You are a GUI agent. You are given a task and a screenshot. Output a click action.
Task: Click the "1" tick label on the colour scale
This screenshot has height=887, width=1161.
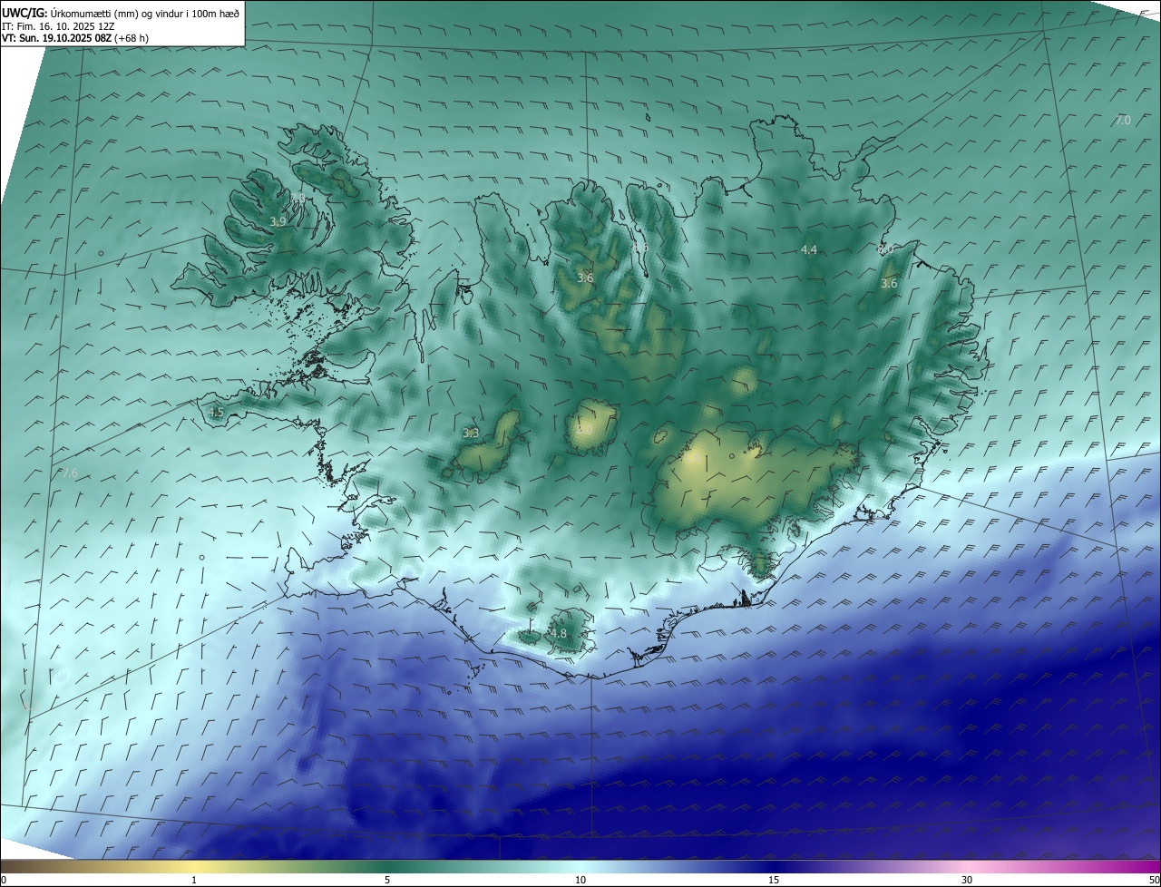point(194,880)
